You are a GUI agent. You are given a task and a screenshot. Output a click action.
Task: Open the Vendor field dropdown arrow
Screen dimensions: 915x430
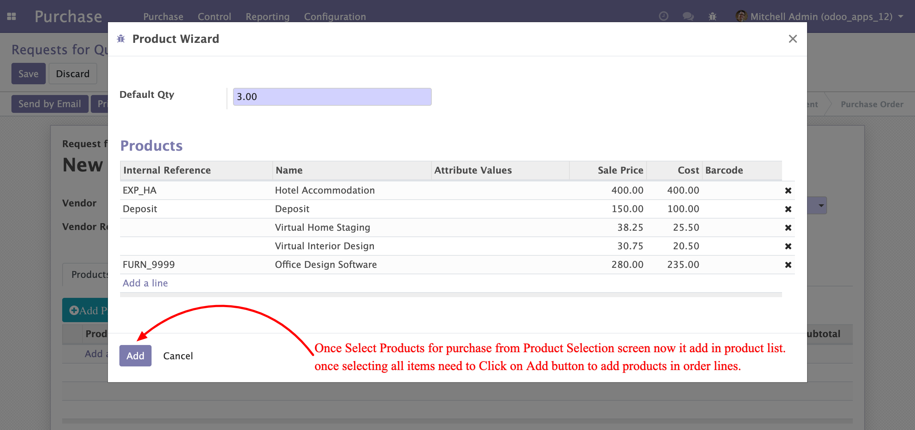pos(821,205)
